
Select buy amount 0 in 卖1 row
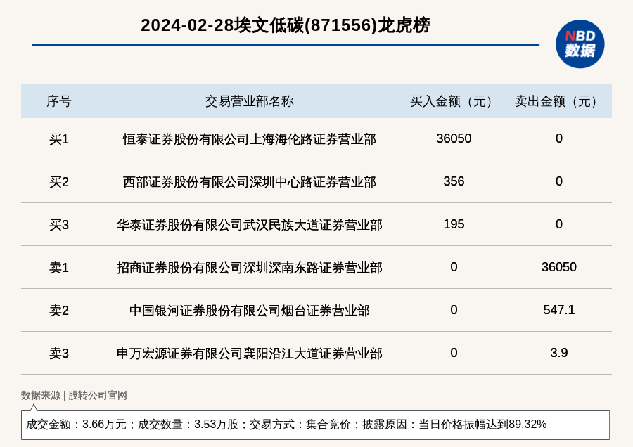point(454,266)
